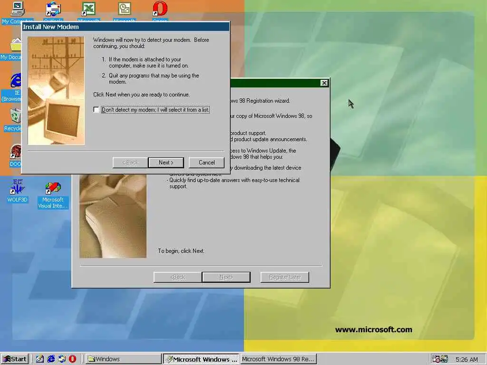The image size is (487, 365).
Task: Launch Opera from the quick launch bar
Action: coord(72,359)
